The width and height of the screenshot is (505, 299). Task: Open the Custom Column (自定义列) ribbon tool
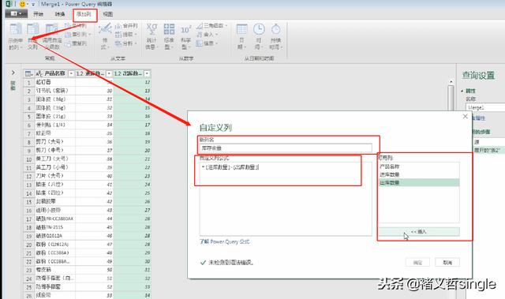(x=32, y=36)
